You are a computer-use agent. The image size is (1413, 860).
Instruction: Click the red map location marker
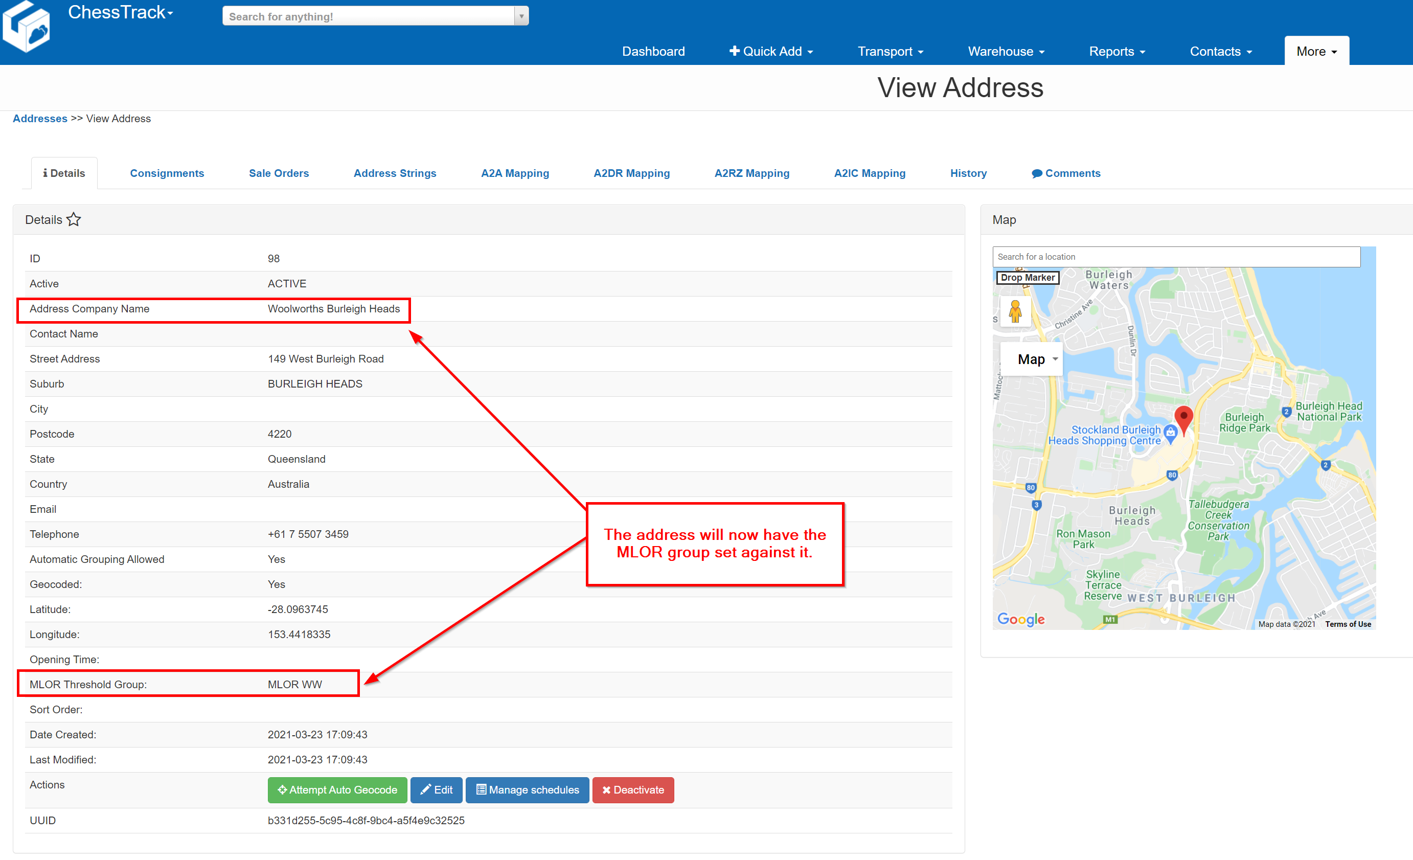pyautogui.click(x=1183, y=419)
